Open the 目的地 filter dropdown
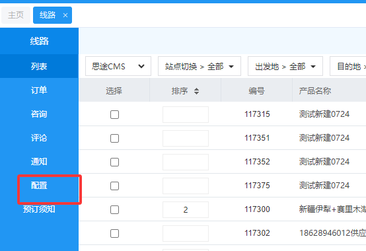Screen dimensions: 366x251 (x=348, y=66)
